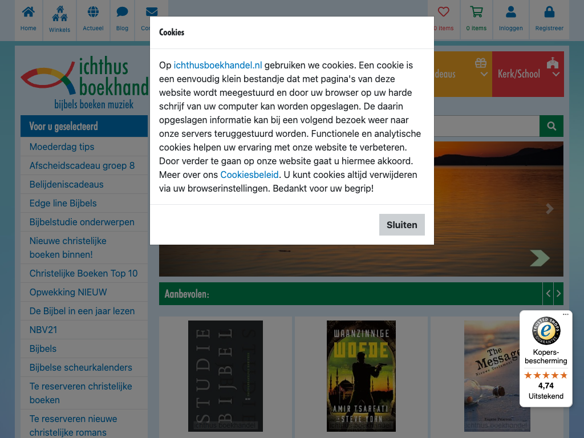
Task: Open the Cookiesbeleid link
Action: click(249, 175)
